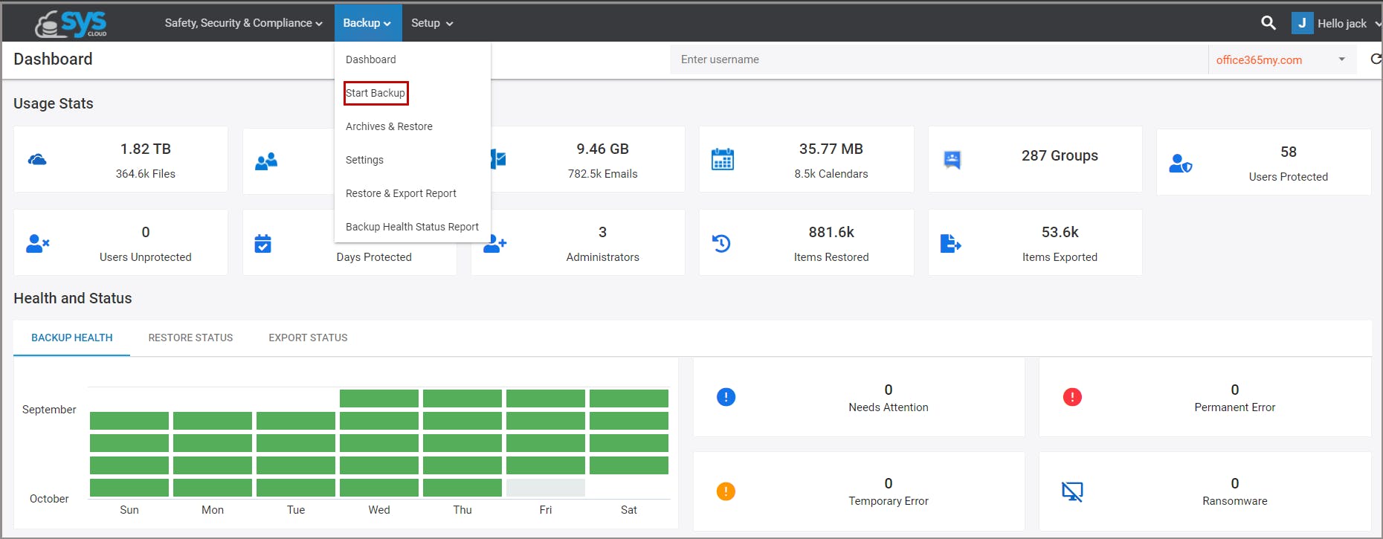
Task: Open the Hello jack user menu
Action: 1349,23
